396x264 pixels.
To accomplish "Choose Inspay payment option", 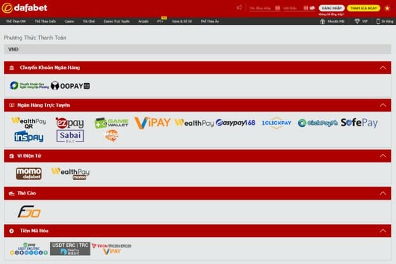I will click(x=29, y=136).
